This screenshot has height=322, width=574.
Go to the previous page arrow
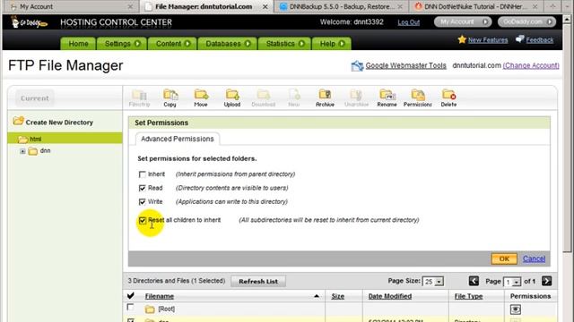[474, 281]
